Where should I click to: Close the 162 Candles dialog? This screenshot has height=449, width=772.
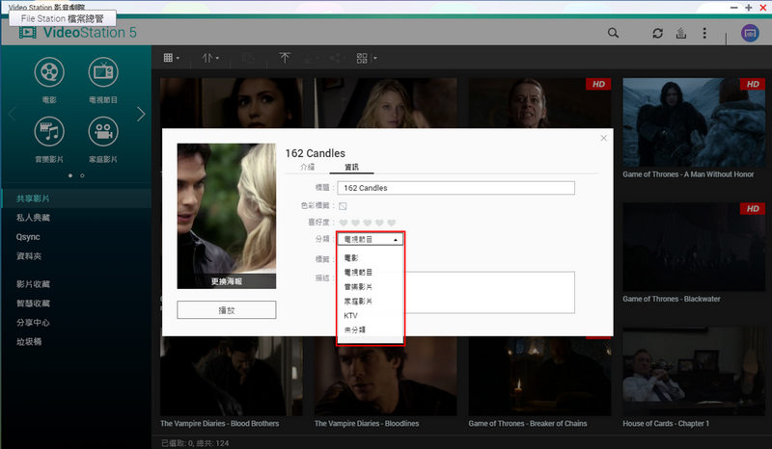[x=604, y=138]
